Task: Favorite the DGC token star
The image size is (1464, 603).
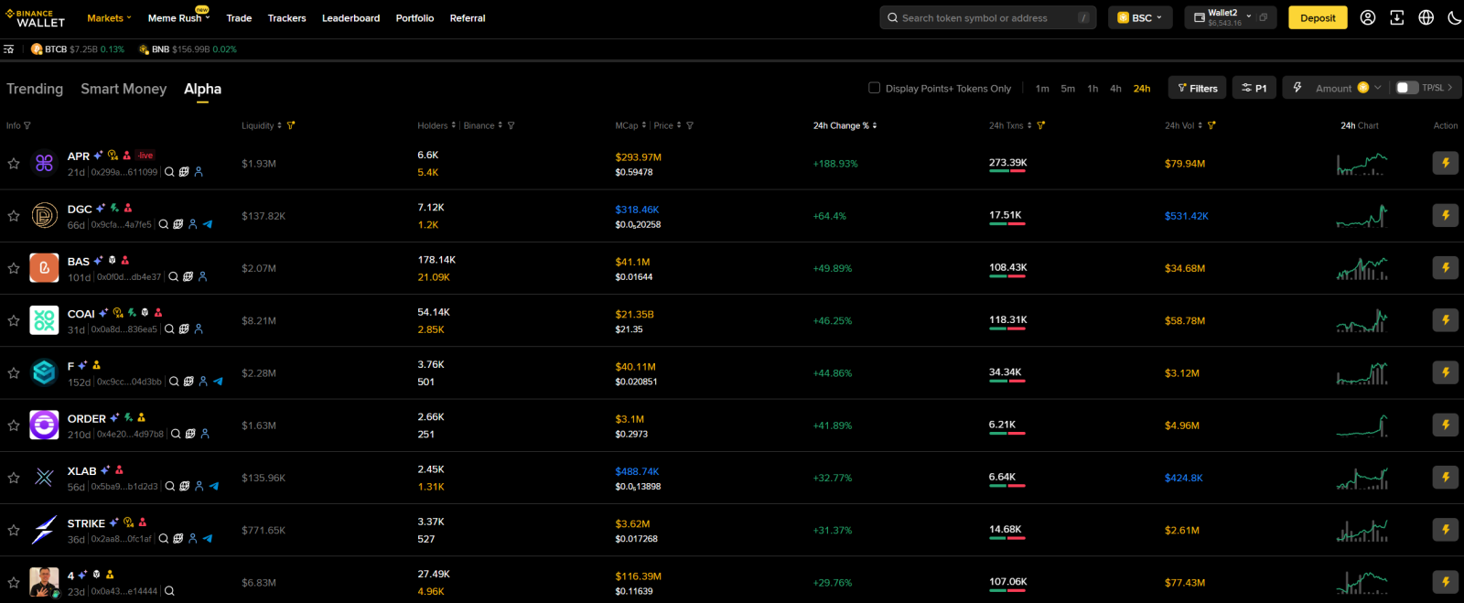Action: (14, 216)
